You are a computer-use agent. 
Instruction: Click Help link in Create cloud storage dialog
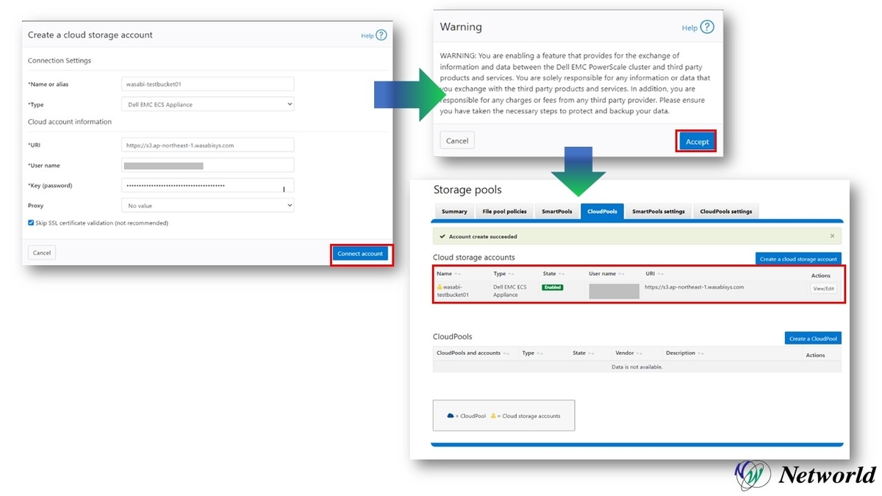367,35
